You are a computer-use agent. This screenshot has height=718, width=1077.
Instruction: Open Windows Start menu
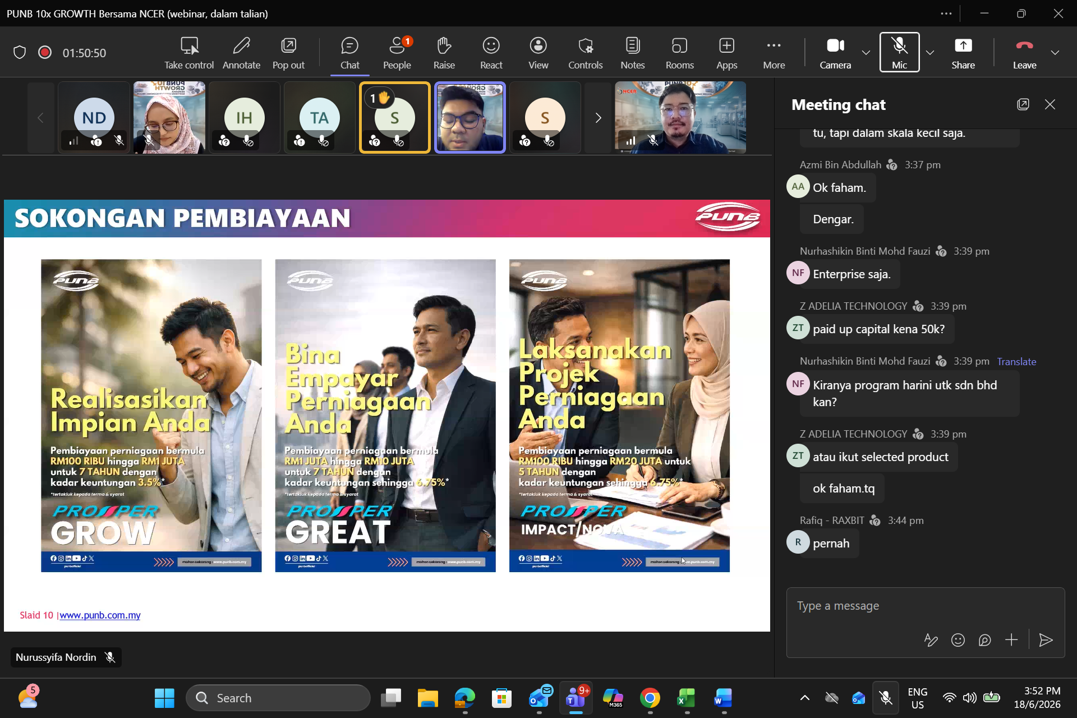164,698
